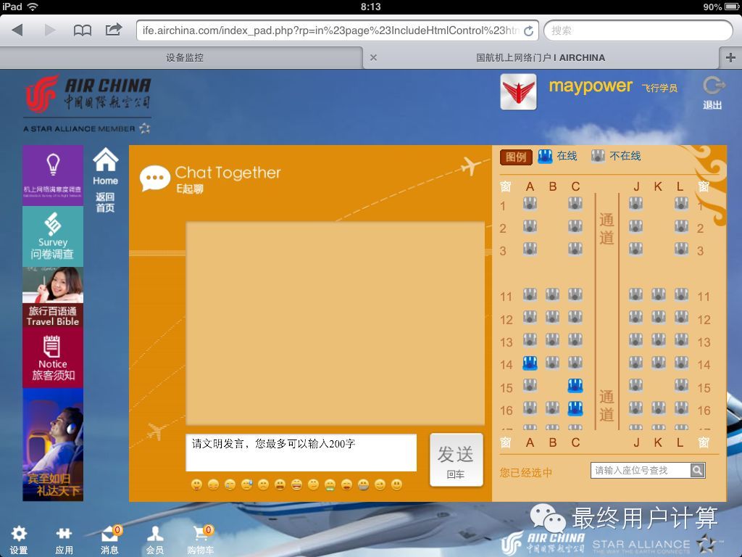Tap the share icon in Safari toolbar
Viewport: 742px width, 557px height.
pos(114,30)
